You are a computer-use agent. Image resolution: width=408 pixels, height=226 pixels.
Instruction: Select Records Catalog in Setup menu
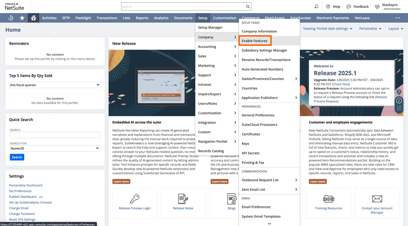pyautogui.click(x=217, y=151)
